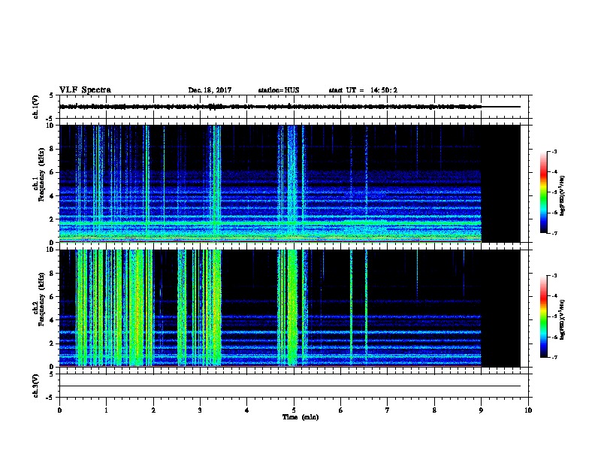Click the ch.2 spectrogram color scale bar
Image resolution: width=595 pixels, height=460 pixels.
click(x=544, y=316)
